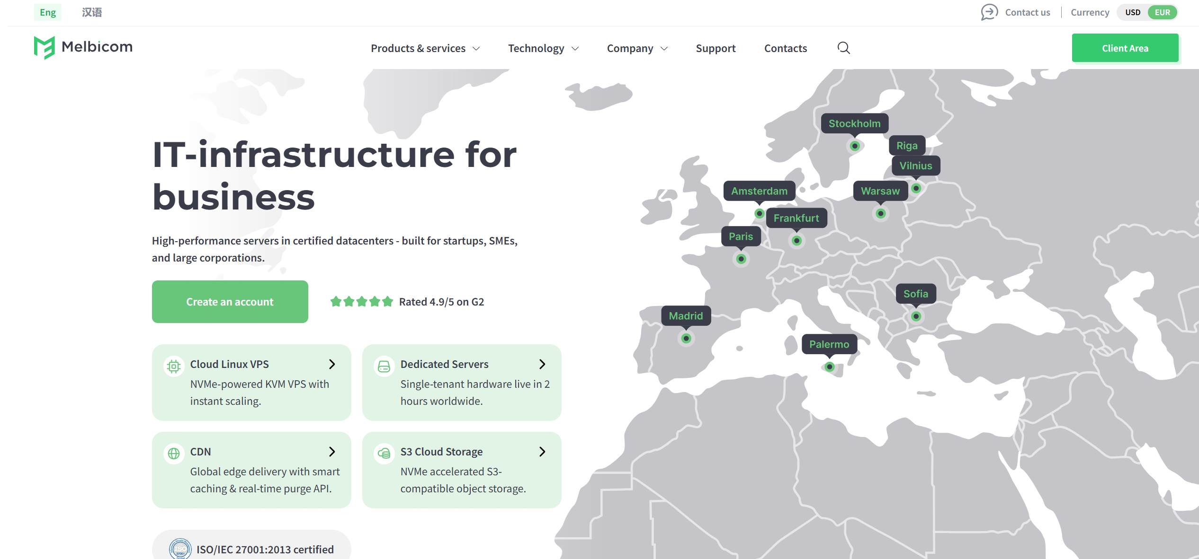Click the Create an account button

point(230,302)
